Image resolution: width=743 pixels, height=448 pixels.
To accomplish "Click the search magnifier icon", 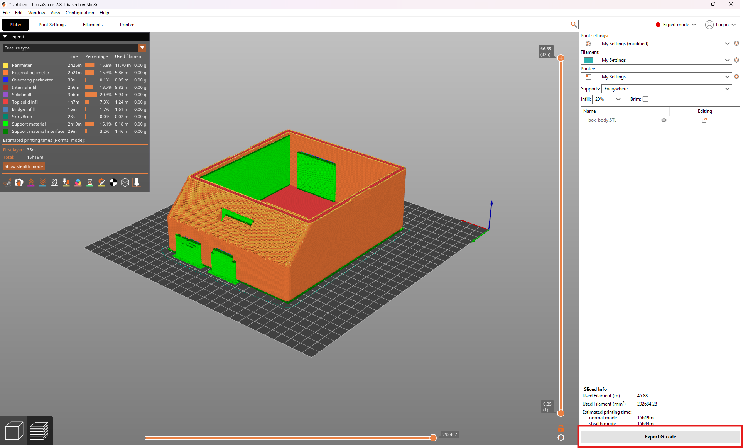I will [574, 25].
